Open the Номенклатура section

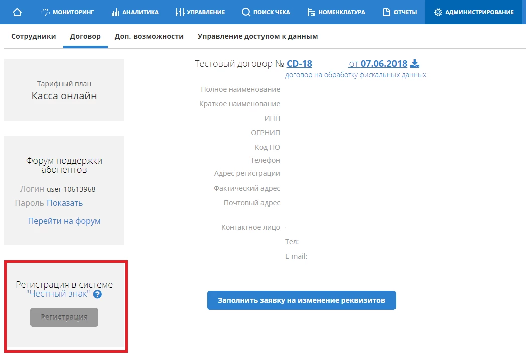tap(336, 12)
